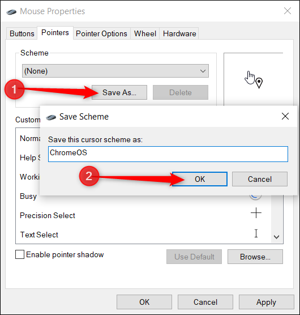Screen dimensions: 300x315
Task: Open the Wheel tab
Action: [x=145, y=33]
